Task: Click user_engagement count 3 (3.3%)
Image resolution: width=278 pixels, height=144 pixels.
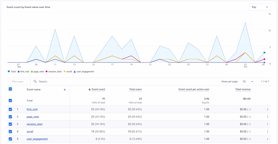Action: click(100, 139)
